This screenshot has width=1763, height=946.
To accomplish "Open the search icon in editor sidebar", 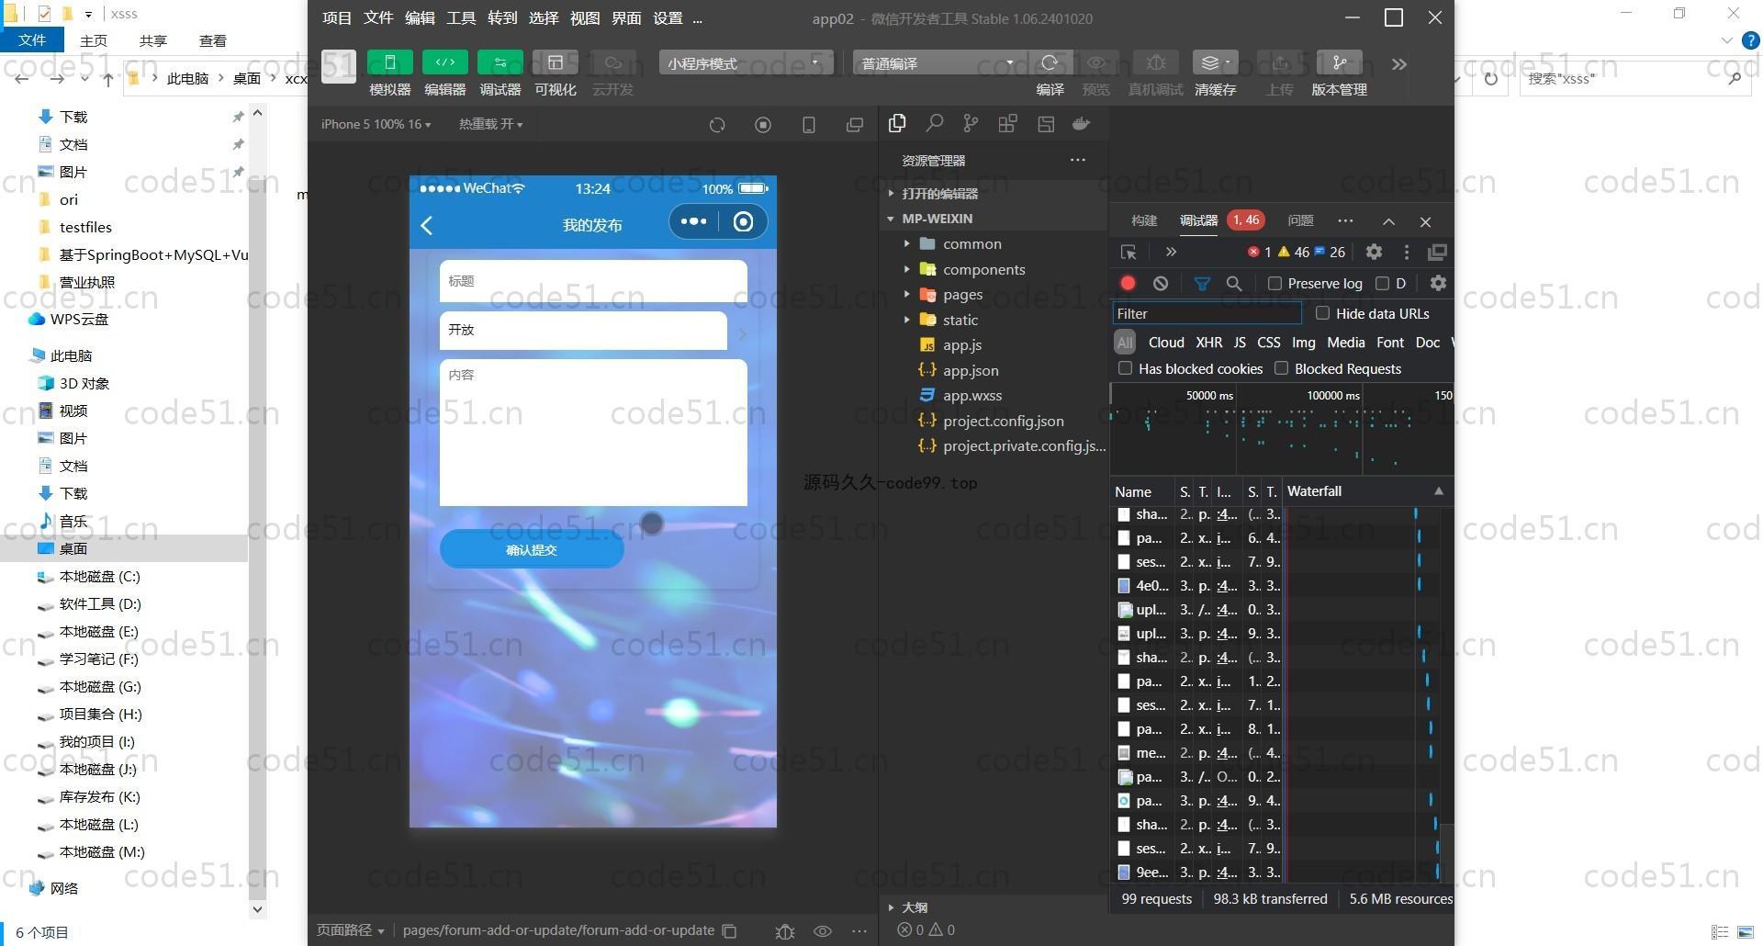I will pyautogui.click(x=935, y=124).
